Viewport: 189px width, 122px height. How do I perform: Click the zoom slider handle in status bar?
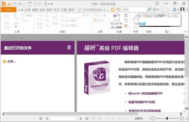tap(167, 119)
